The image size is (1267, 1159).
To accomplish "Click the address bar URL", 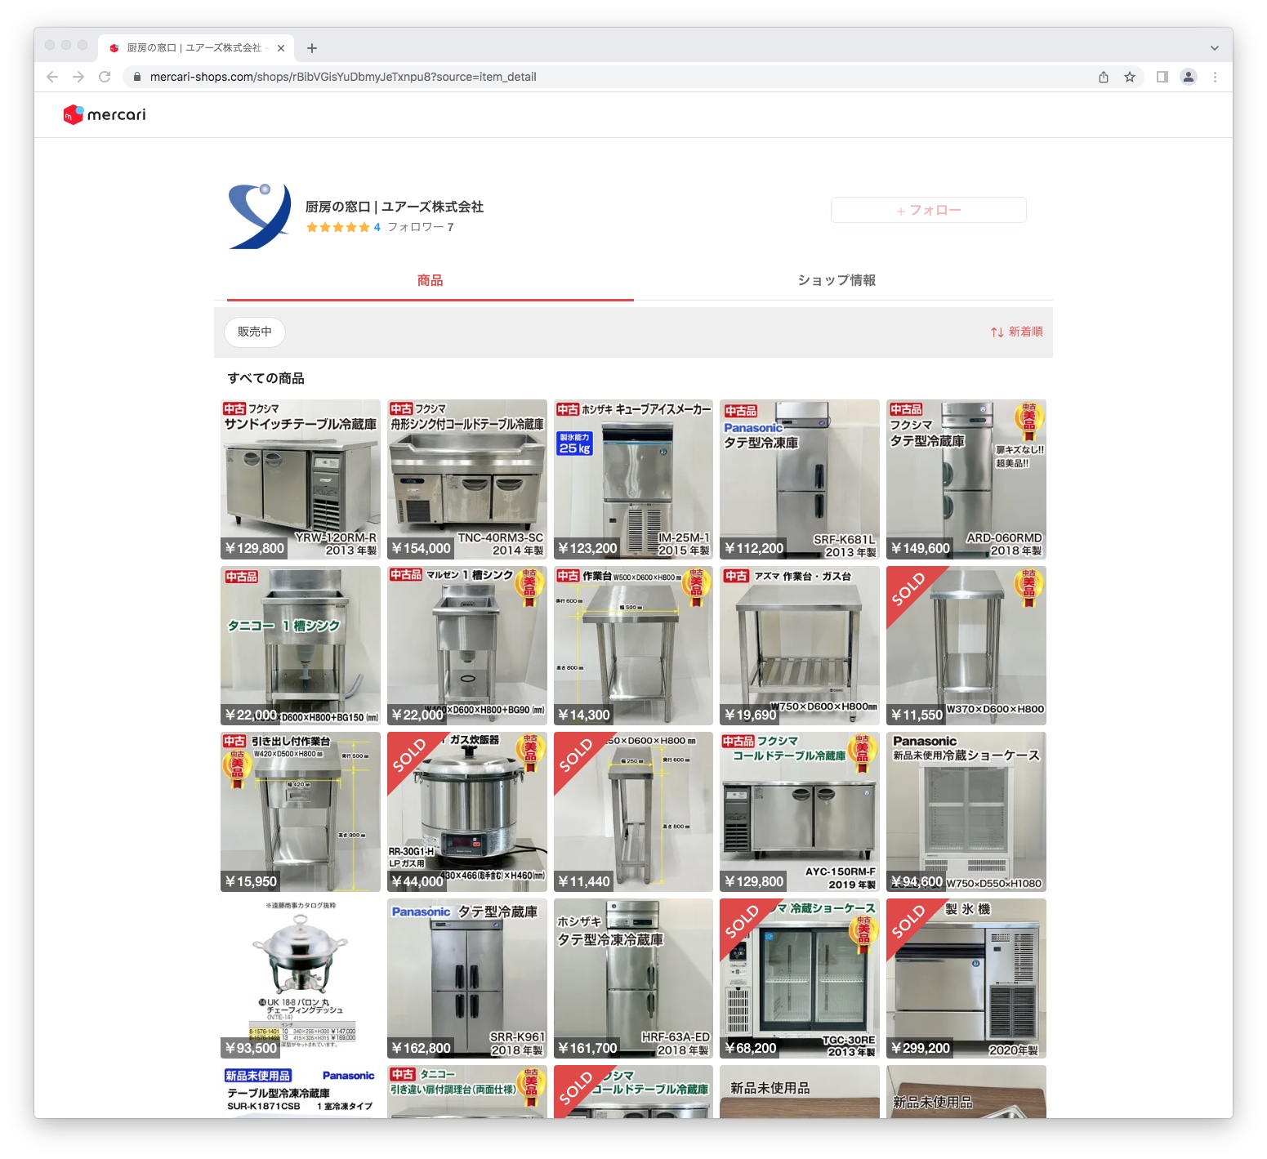I will point(343,77).
